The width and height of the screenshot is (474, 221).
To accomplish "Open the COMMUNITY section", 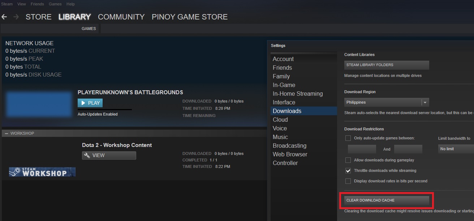I will (x=121, y=17).
